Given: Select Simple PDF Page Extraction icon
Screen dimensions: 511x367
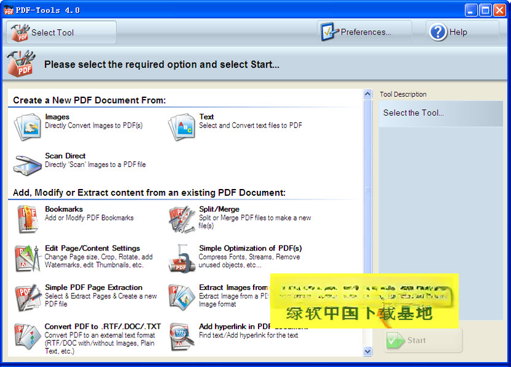Looking at the screenshot, I should pos(28,297).
